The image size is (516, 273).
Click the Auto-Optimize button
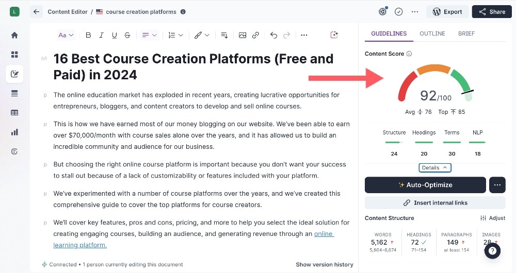(425, 185)
